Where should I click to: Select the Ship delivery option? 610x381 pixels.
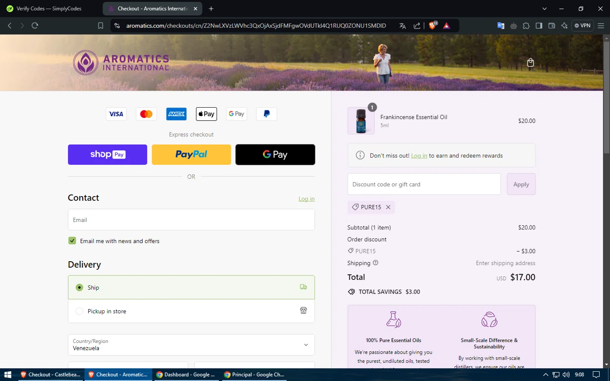[191, 287]
